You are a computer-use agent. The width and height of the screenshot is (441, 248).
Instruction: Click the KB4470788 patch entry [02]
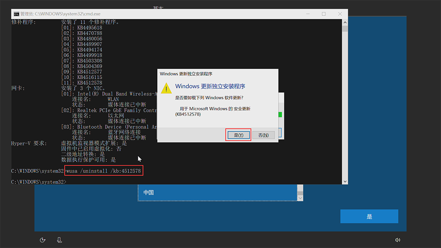pyautogui.click(x=81, y=33)
